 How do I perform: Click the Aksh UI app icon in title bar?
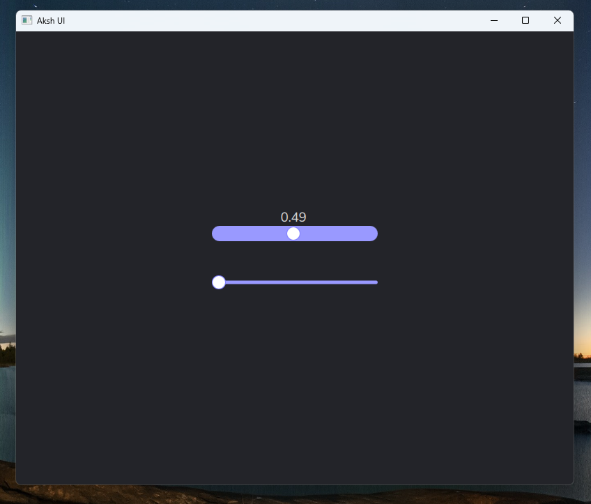pyautogui.click(x=27, y=21)
